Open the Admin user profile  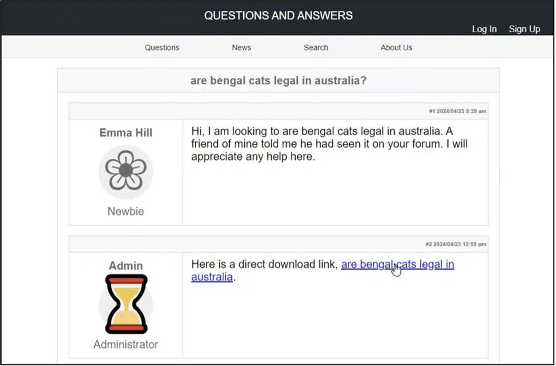[x=126, y=266]
